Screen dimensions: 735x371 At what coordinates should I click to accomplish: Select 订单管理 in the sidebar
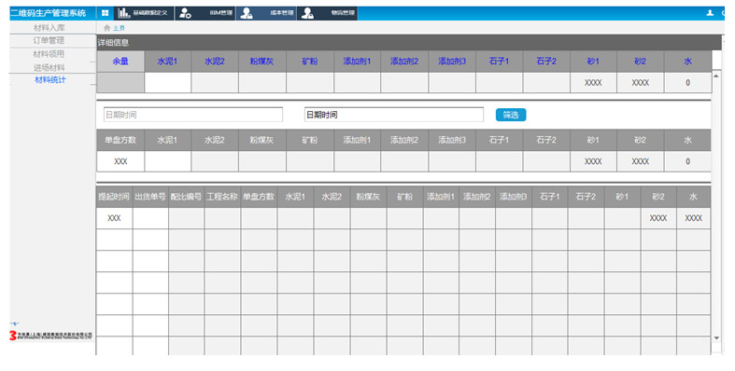tap(49, 41)
